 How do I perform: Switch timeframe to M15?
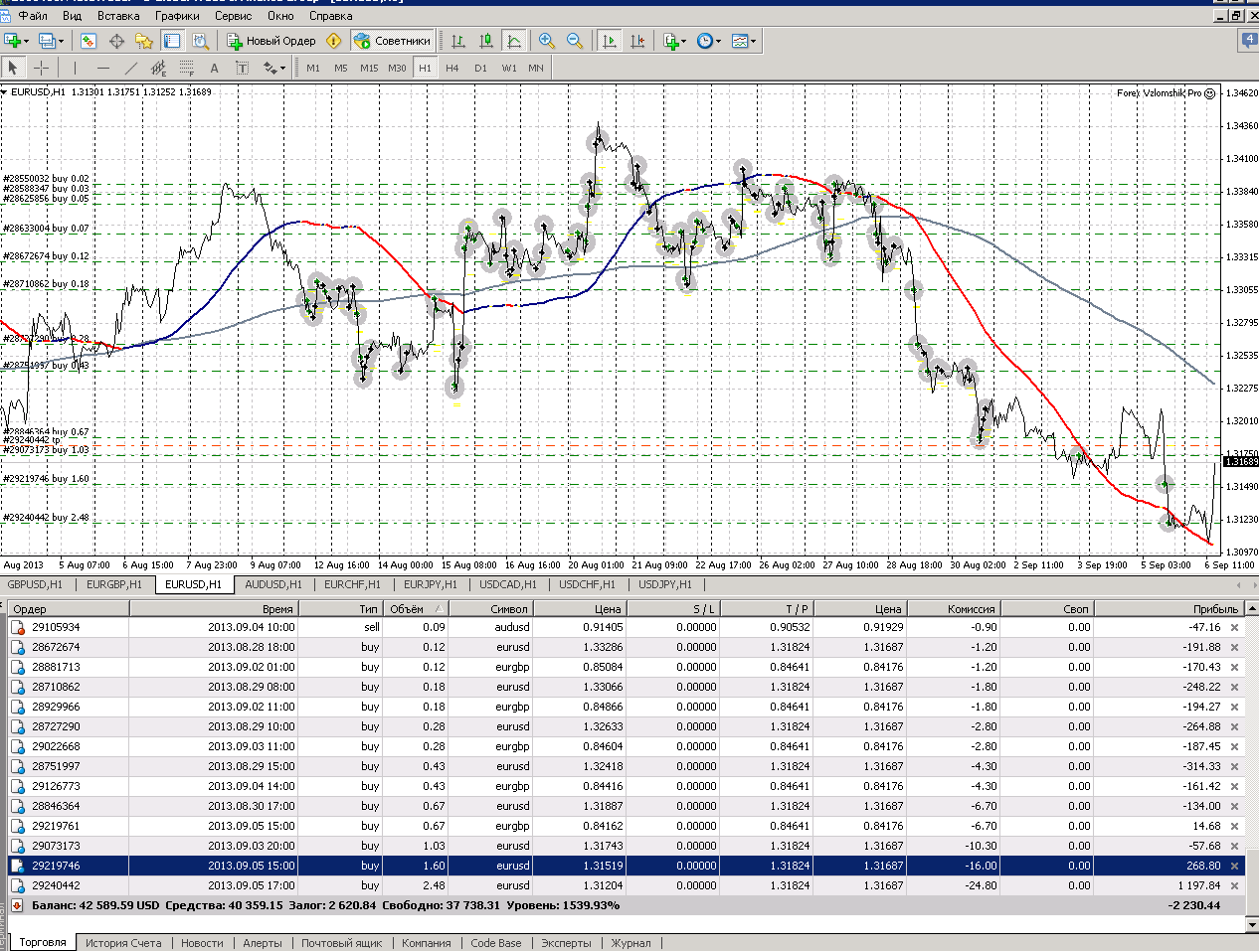click(369, 68)
